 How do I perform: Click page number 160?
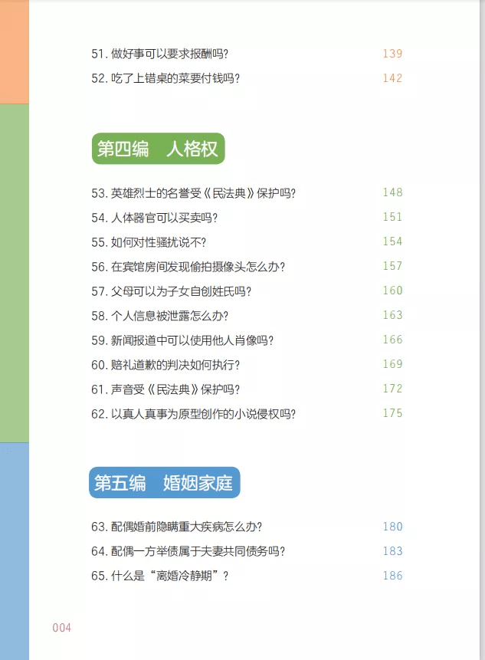tap(392, 291)
